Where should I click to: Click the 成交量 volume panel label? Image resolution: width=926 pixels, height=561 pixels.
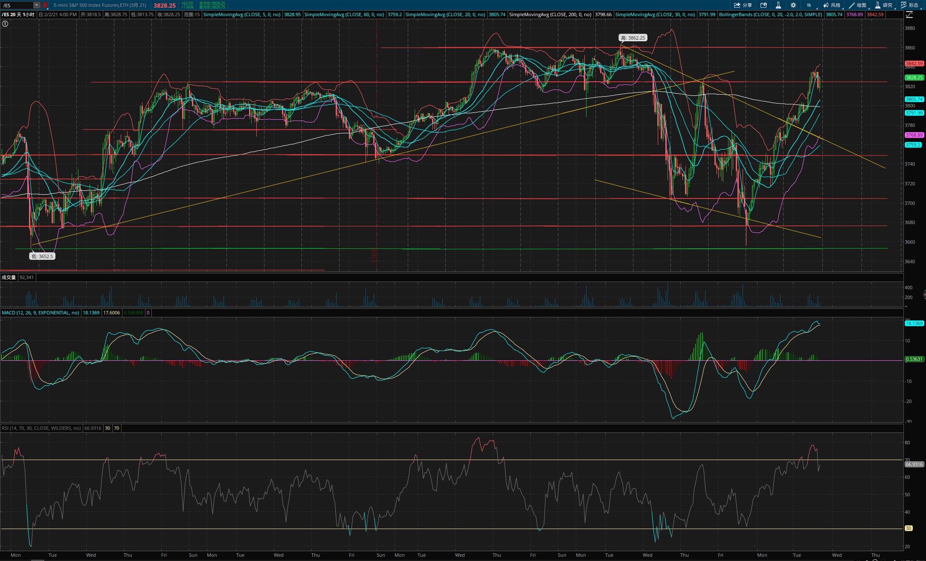9,277
